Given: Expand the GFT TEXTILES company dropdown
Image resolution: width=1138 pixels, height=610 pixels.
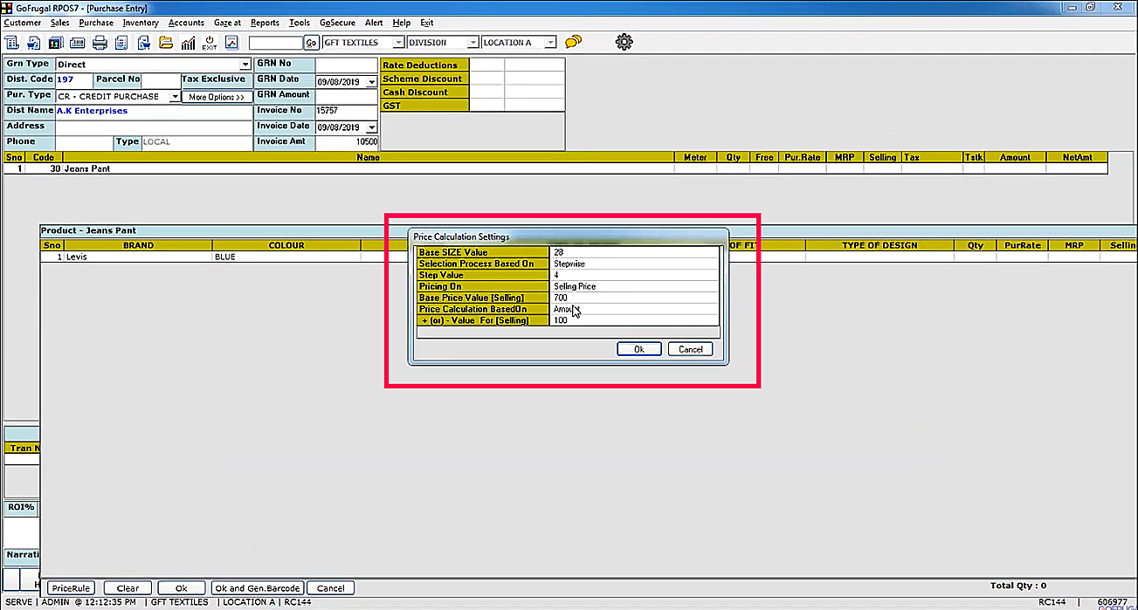Looking at the screenshot, I should coord(398,43).
